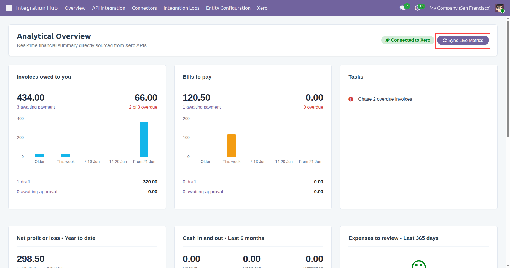
Task: Click the 298.50 net profit value
Action: click(31, 259)
